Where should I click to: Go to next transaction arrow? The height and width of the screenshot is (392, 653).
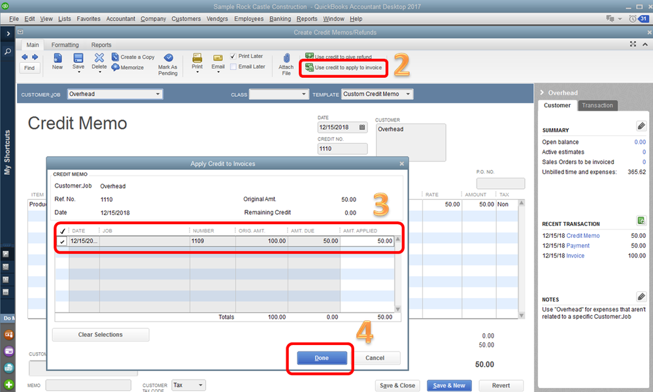point(35,57)
